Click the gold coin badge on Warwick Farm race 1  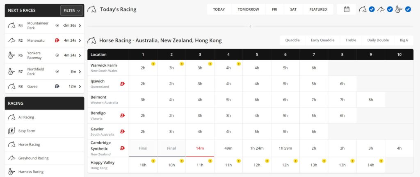[153, 64]
